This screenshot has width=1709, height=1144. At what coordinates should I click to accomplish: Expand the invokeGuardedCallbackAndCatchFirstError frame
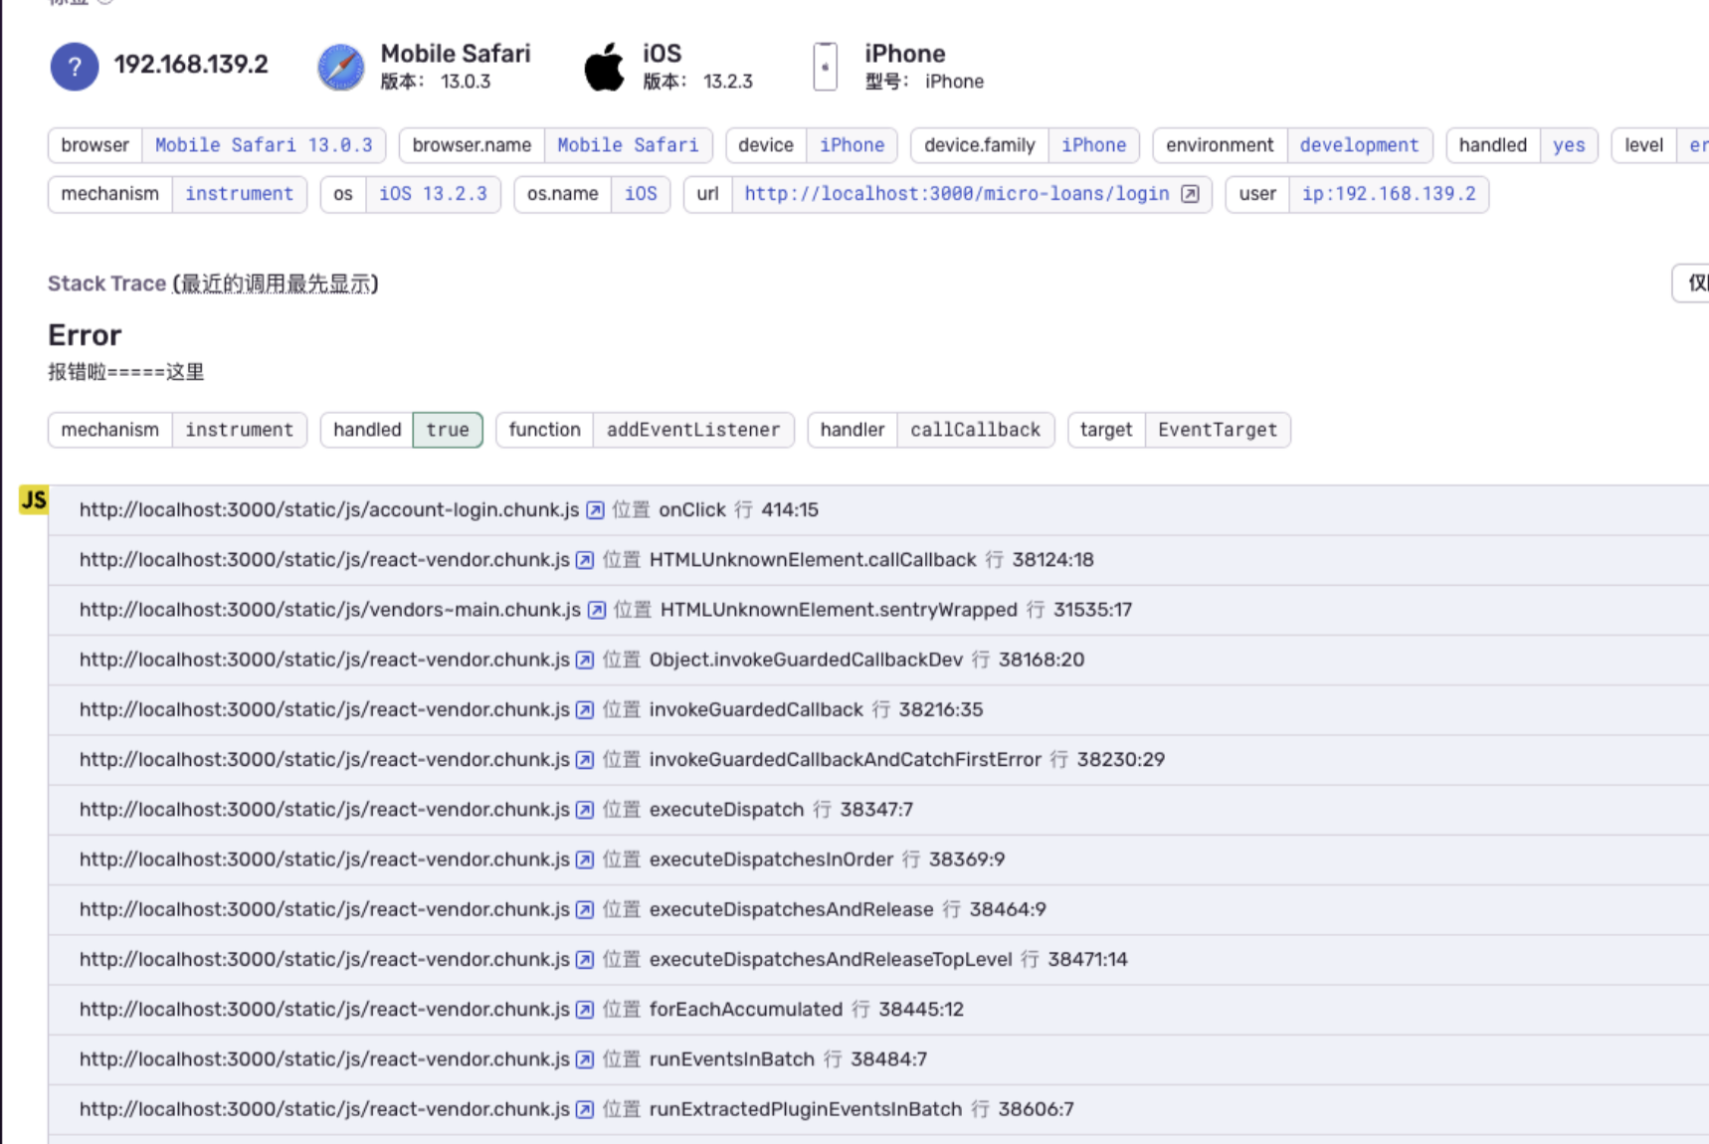[x=878, y=760]
